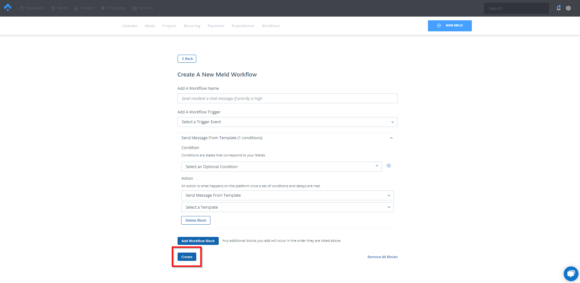Open the Select a Template dropdown
This screenshot has width=580, height=283.
click(287, 207)
